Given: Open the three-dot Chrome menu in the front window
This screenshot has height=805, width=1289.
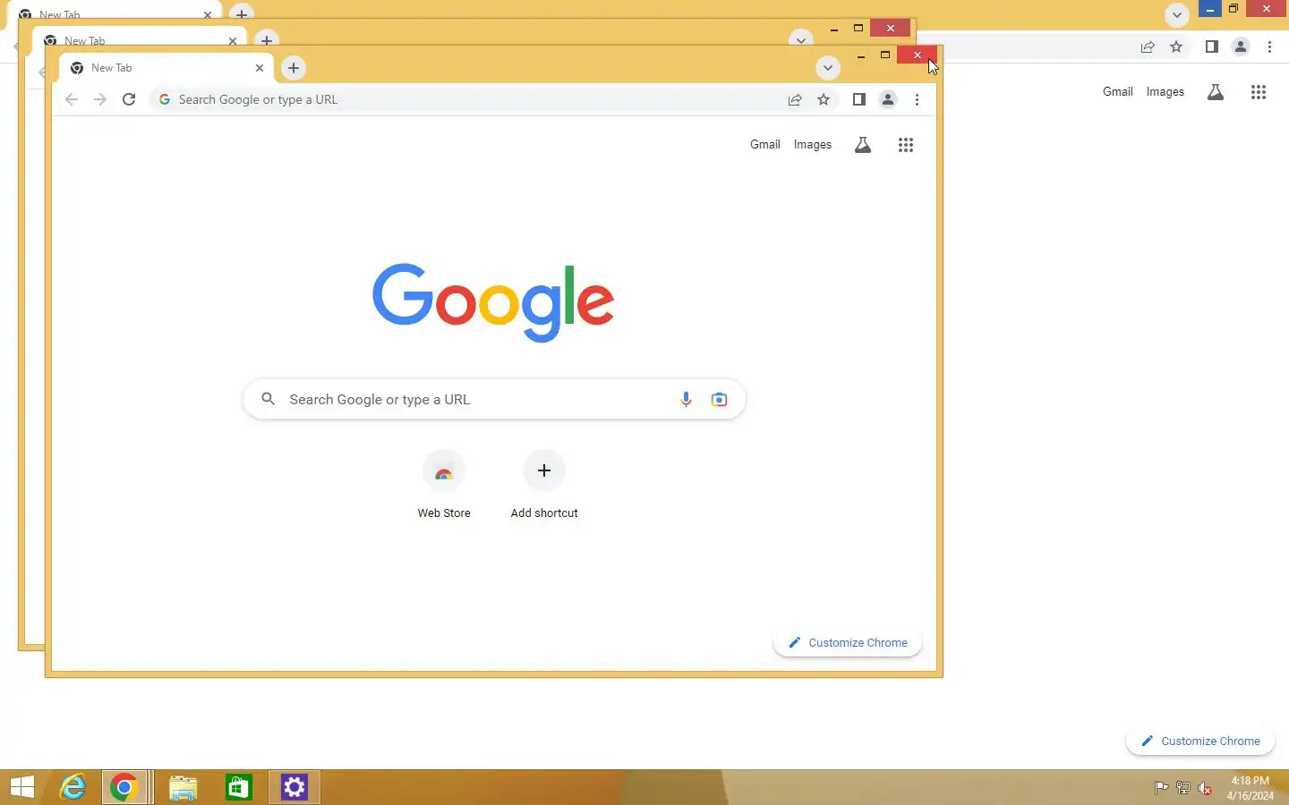Looking at the screenshot, I should point(917,99).
